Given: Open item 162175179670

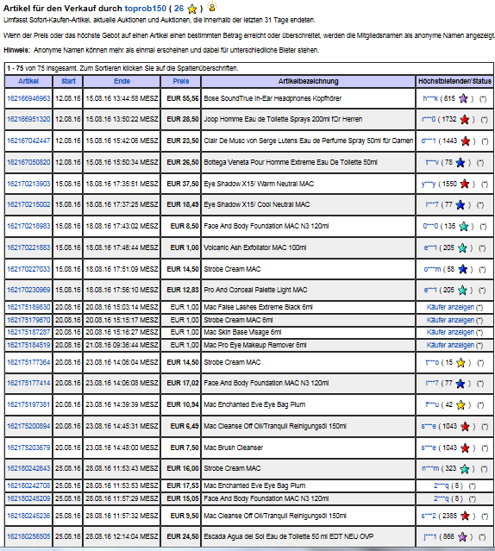Looking at the screenshot, I should [28, 320].
